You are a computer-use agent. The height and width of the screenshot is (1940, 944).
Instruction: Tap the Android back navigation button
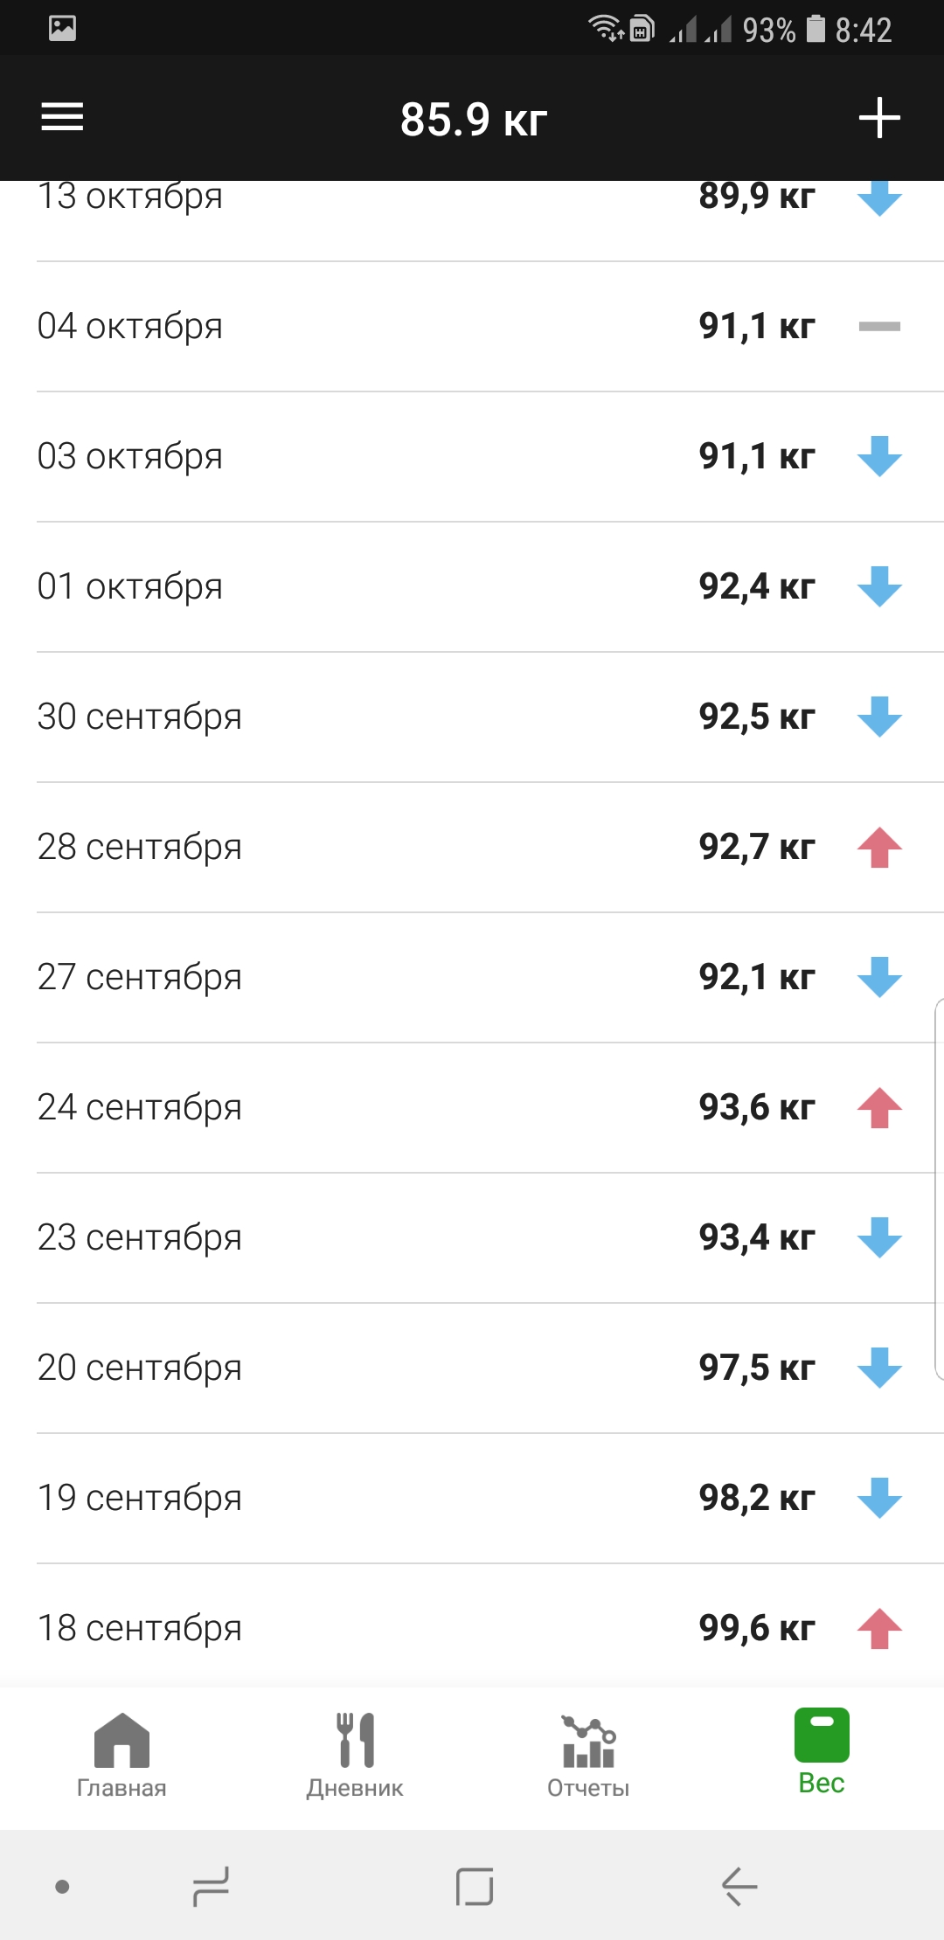coord(739,1886)
